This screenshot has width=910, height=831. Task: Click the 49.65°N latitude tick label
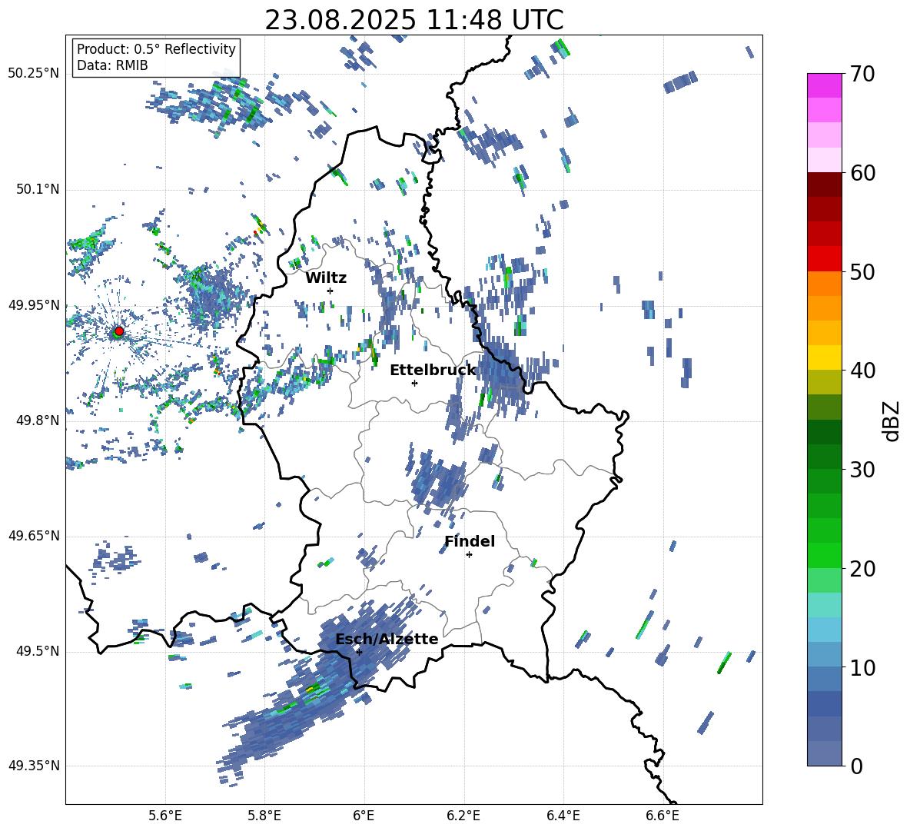click(34, 535)
